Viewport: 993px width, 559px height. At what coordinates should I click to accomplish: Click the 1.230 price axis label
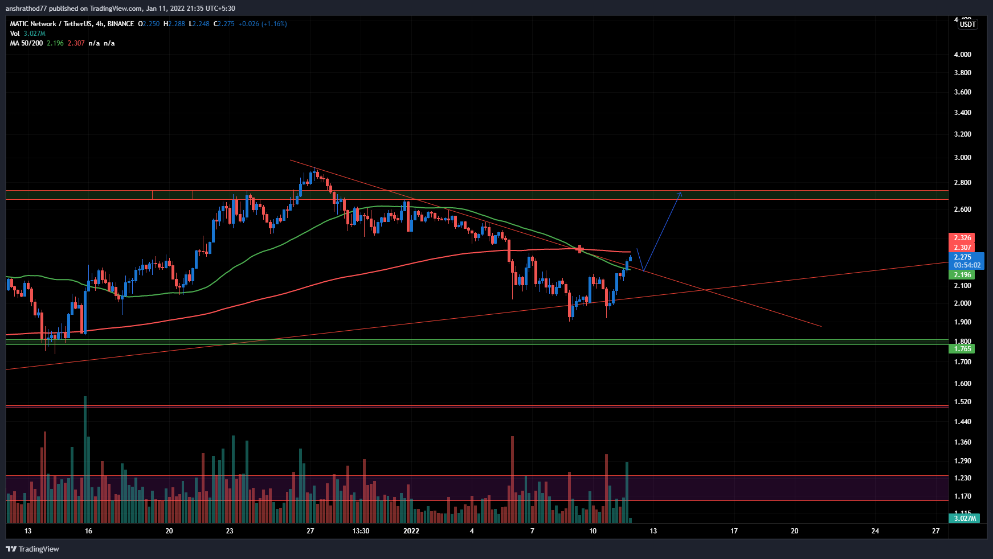tap(962, 478)
